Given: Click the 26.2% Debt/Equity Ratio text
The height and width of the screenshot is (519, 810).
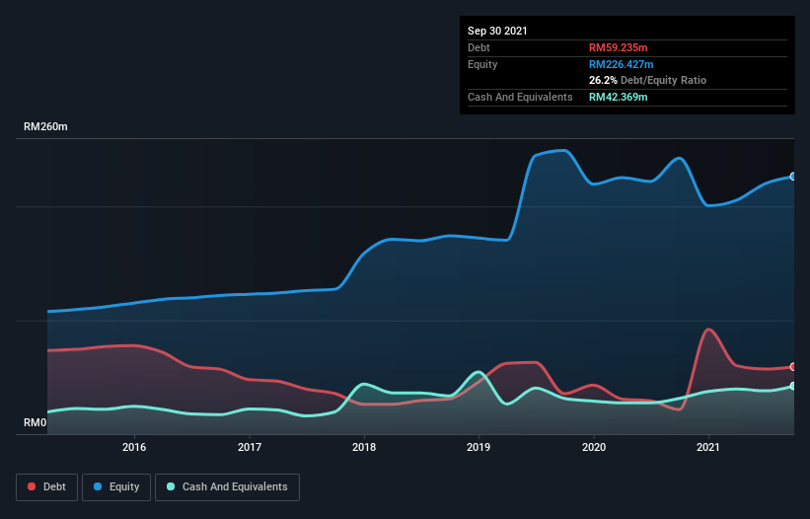Looking at the screenshot, I should [x=648, y=80].
